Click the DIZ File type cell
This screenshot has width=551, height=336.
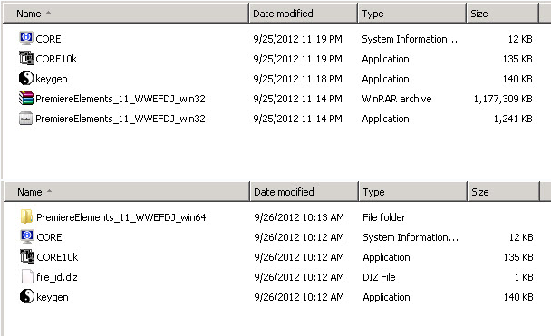pos(379,277)
